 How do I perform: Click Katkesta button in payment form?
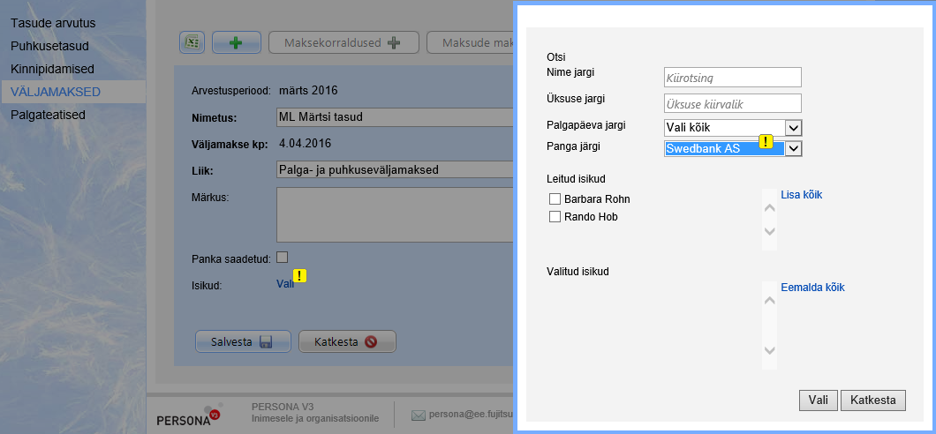click(347, 341)
